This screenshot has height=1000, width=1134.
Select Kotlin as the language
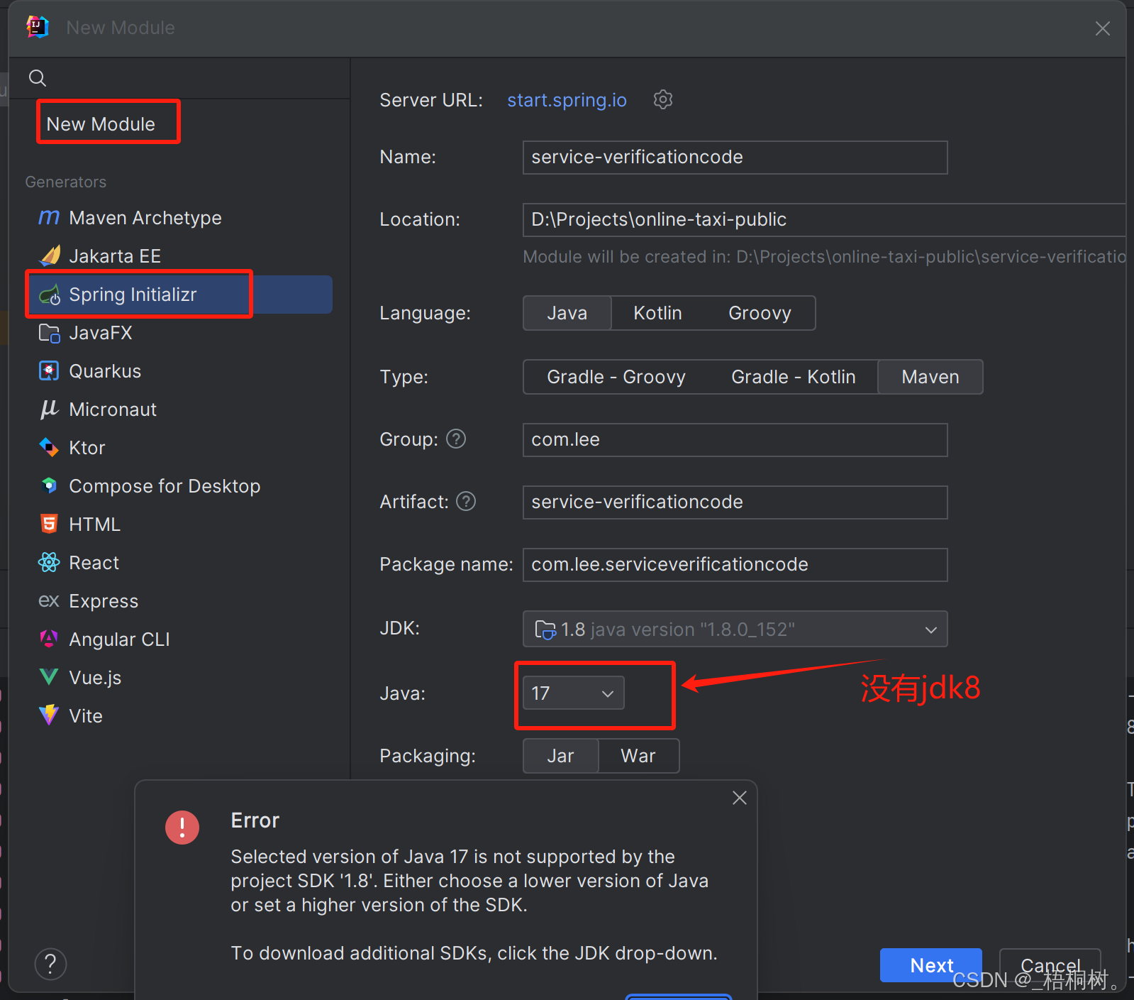657,313
